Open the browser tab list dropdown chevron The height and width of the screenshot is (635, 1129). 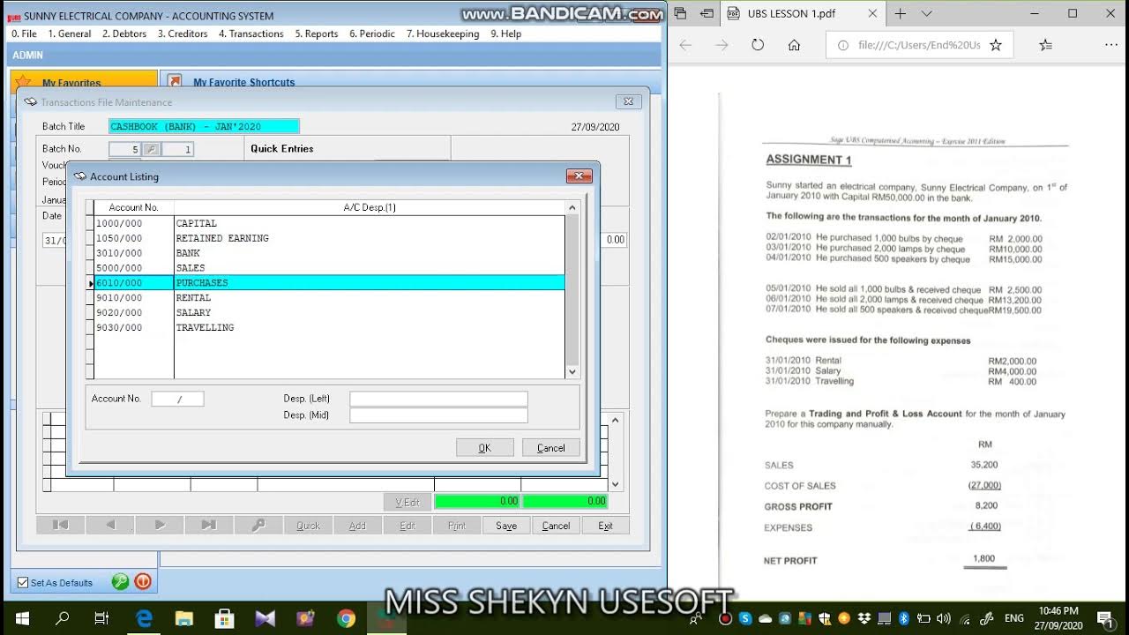click(926, 13)
